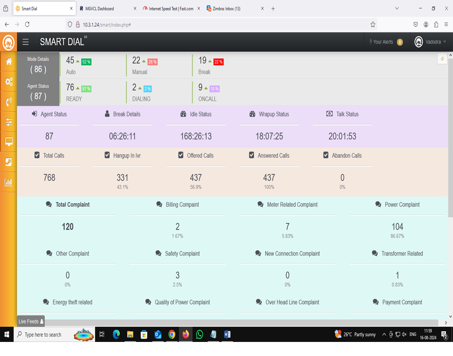Select the sliders icon in left sidebar
Viewport: 453px width, 356px height.
coord(8,122)
